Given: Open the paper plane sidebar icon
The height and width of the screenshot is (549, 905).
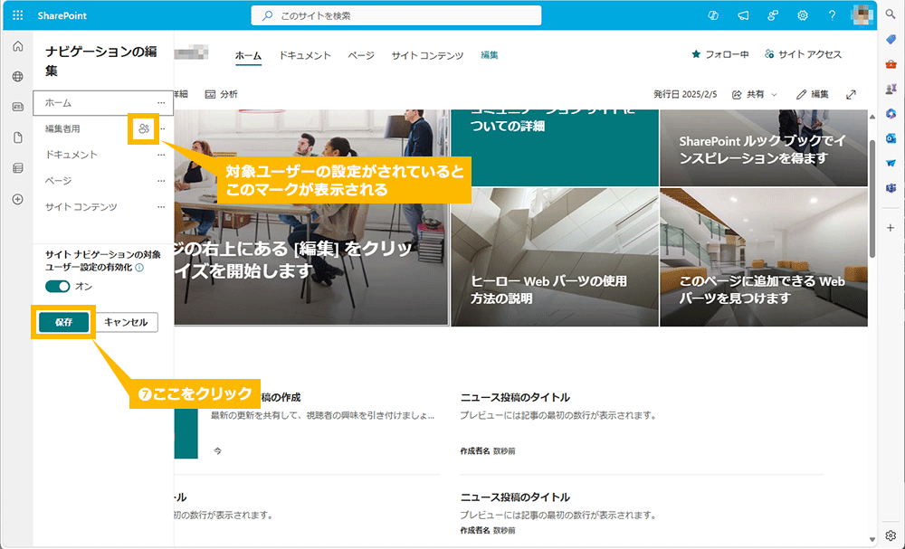Looking at the screenshot, I should pos(891,163).
